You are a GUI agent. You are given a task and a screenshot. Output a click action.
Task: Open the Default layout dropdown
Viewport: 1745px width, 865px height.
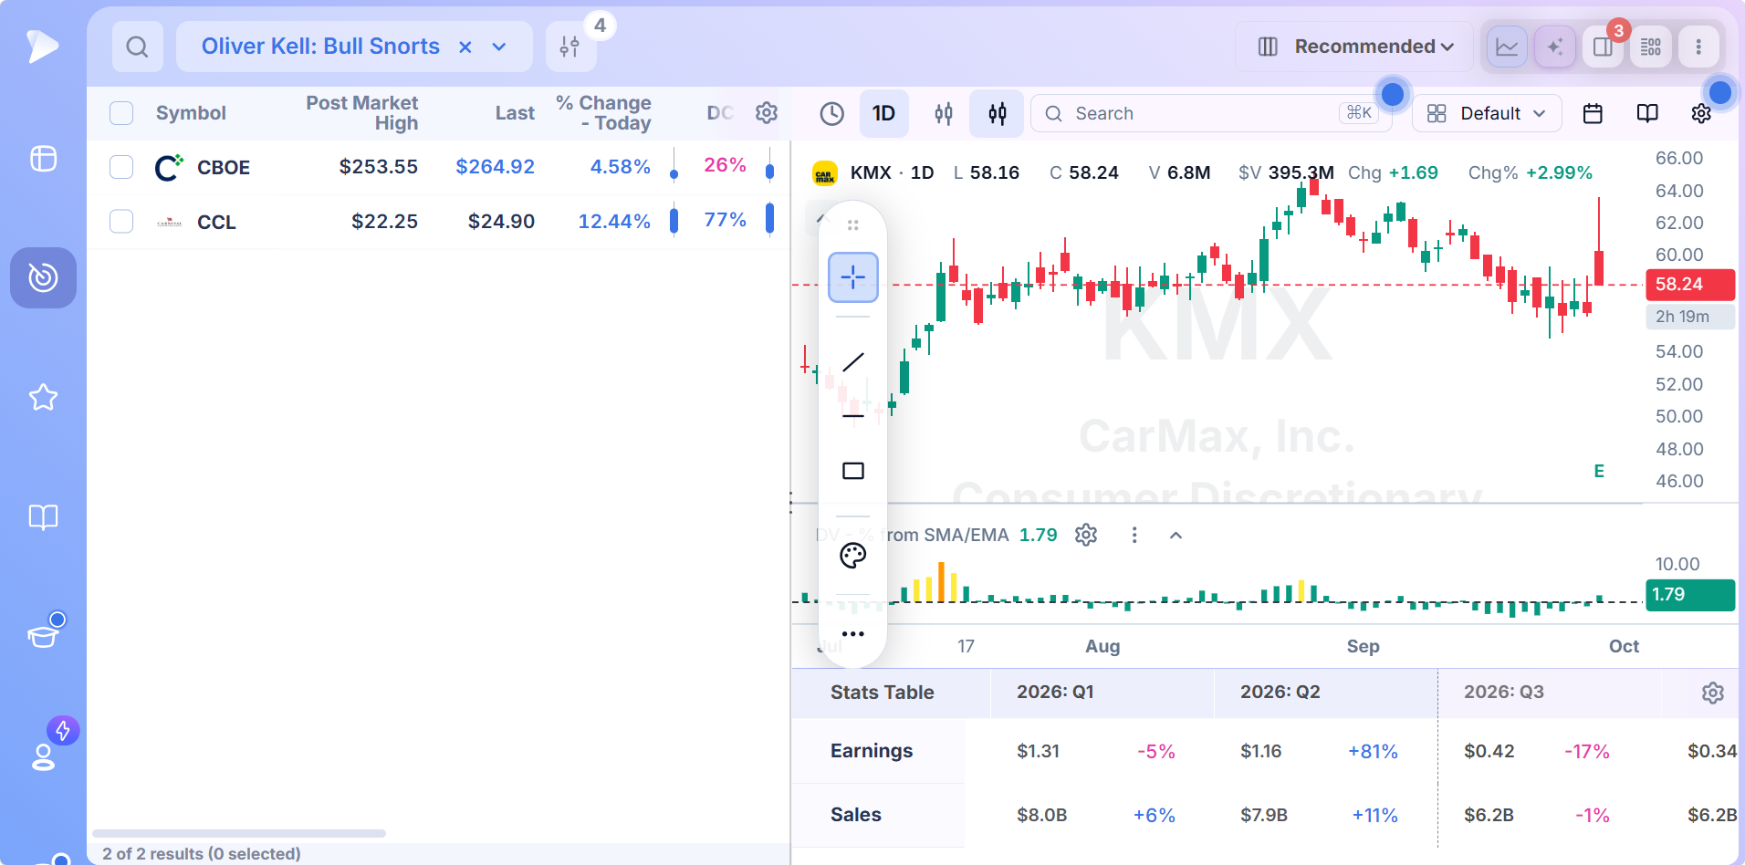[x=1487, y=113]
